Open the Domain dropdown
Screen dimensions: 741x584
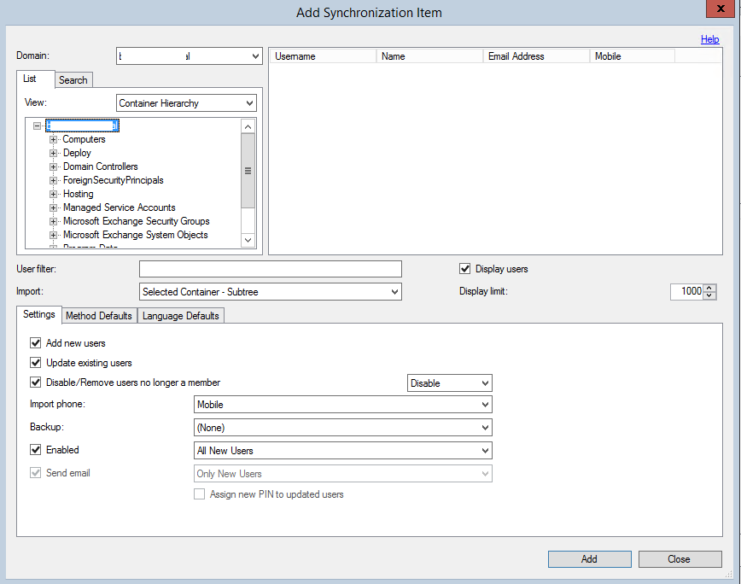tap(255, 56)
